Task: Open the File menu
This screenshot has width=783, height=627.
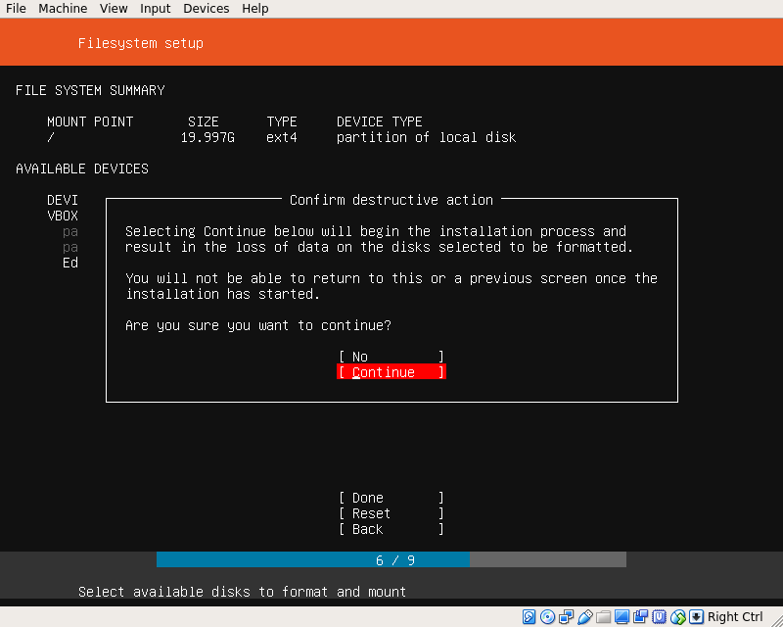Action: (16, 9)
